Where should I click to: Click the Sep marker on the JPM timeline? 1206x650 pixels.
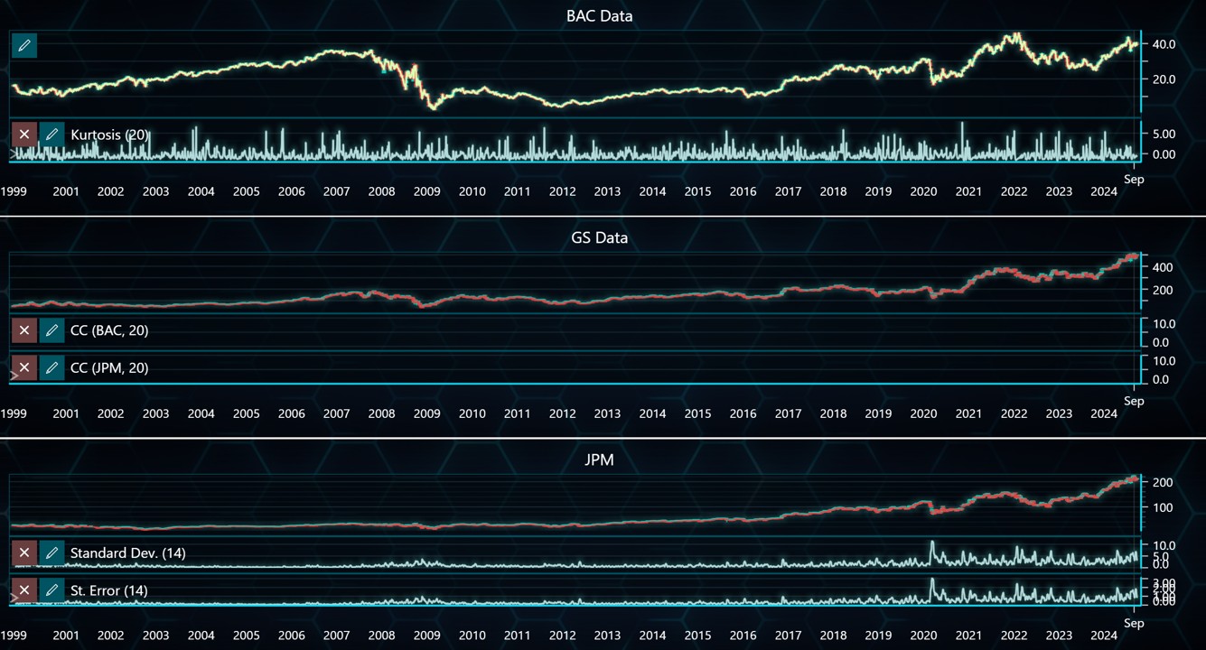pos(1134,623)
